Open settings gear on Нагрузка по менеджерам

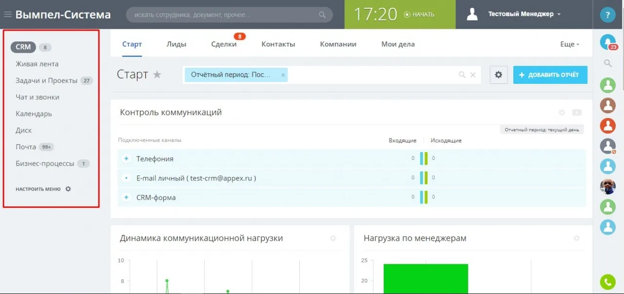coord(577,238)
